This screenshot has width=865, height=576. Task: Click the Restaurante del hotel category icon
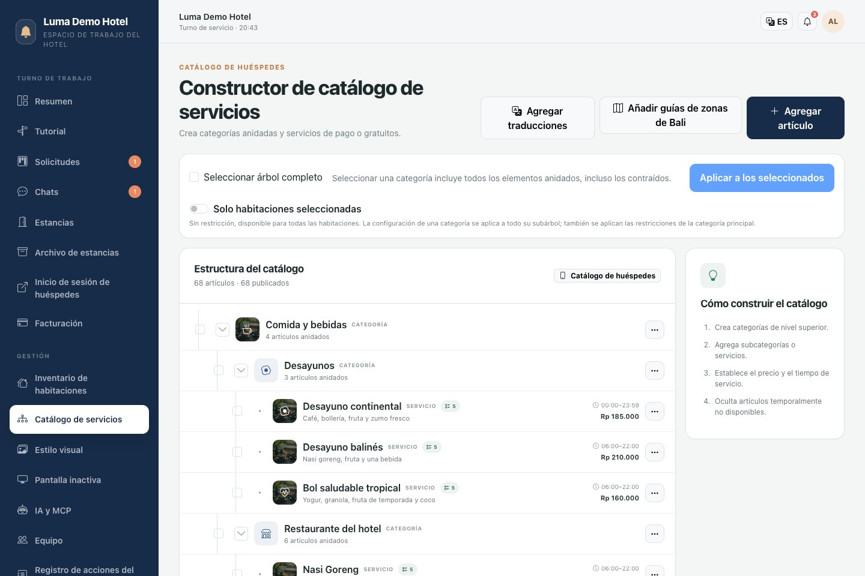click(266, 534)
